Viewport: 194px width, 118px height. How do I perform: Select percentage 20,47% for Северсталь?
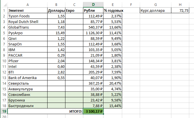113,83
